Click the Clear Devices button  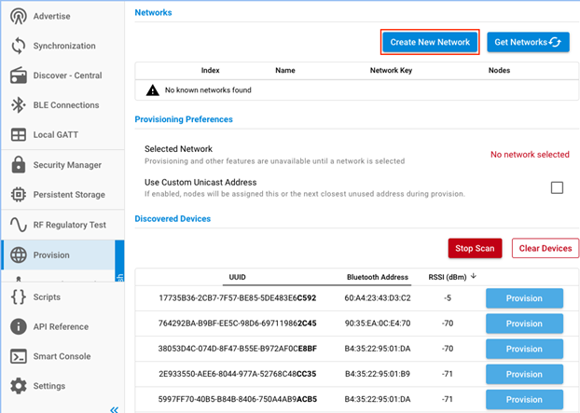[x=545, y=248]
